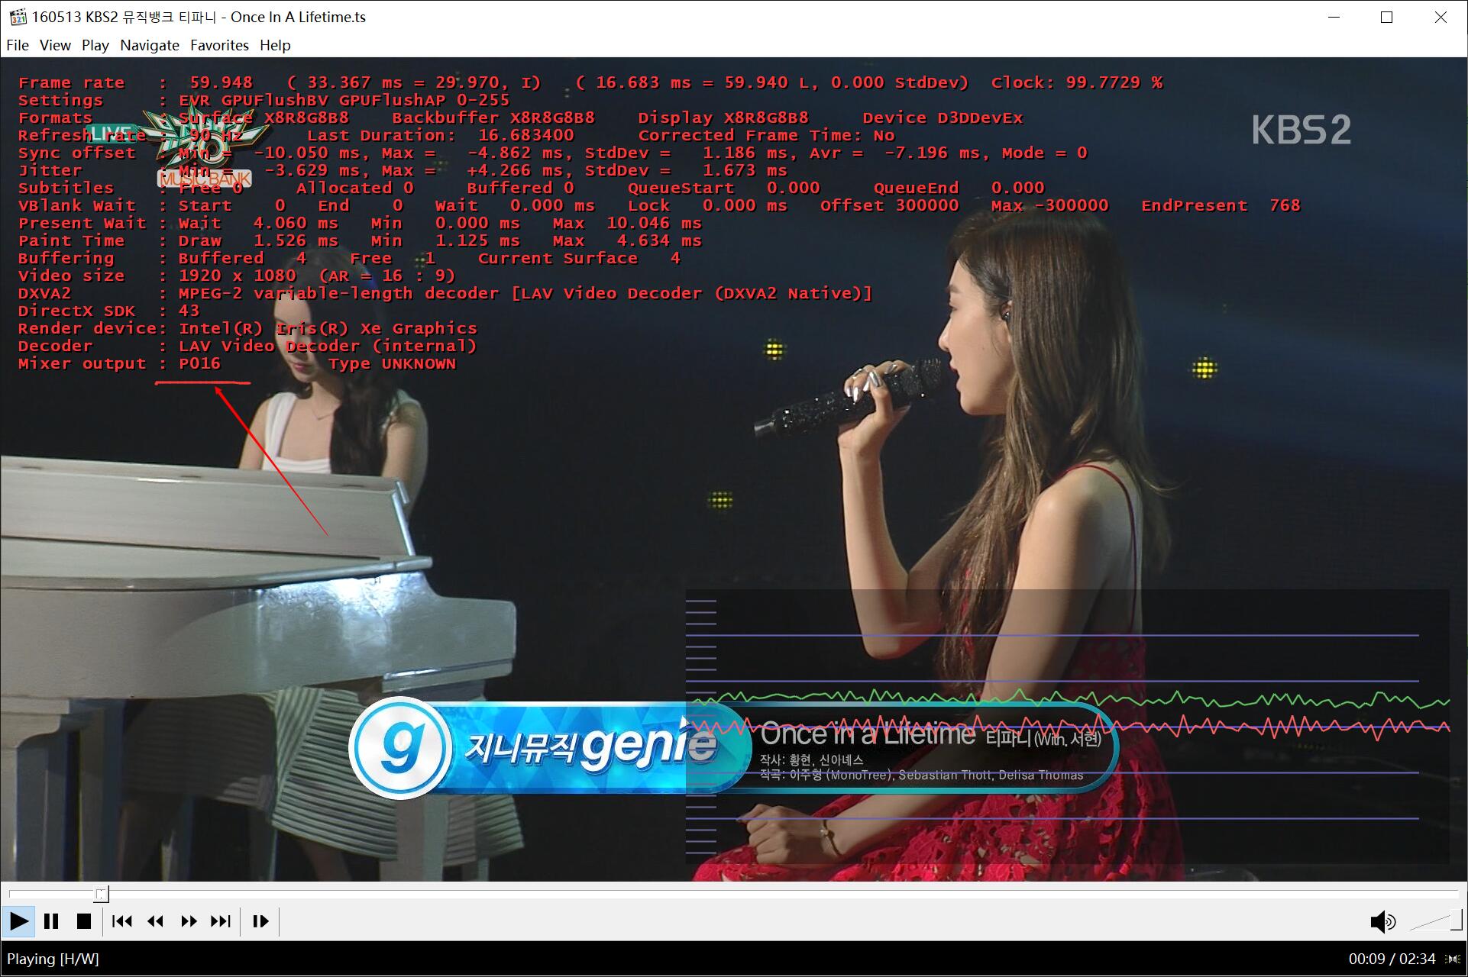
Task: Skip to previous file button
Action: (121, 921)
